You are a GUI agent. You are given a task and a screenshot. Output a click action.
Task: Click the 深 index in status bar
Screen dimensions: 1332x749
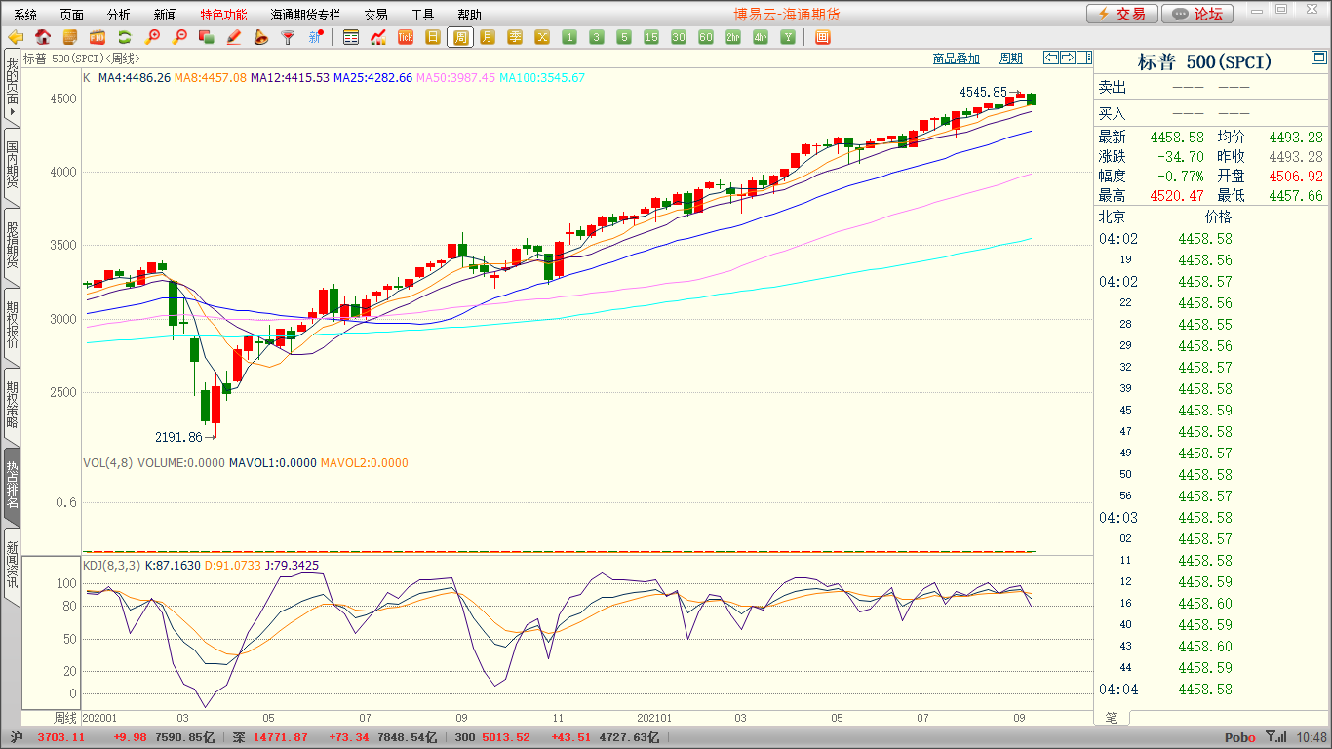pyautogui.click(x=239, y=737)
